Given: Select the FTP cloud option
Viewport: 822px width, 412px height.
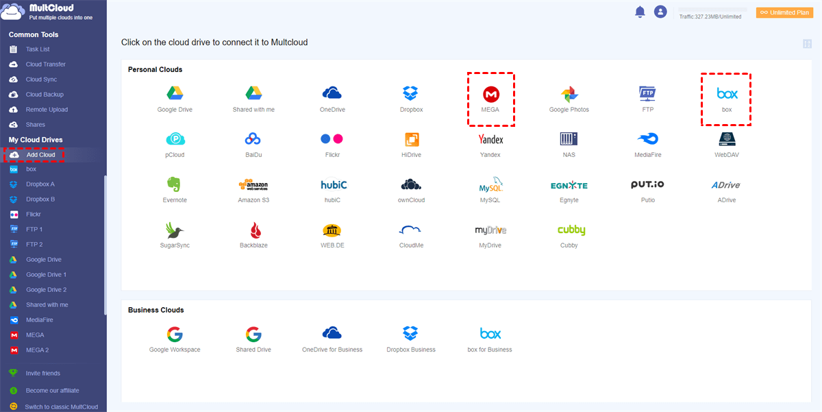Looking at the screenshot, I should tap(648, 99).
